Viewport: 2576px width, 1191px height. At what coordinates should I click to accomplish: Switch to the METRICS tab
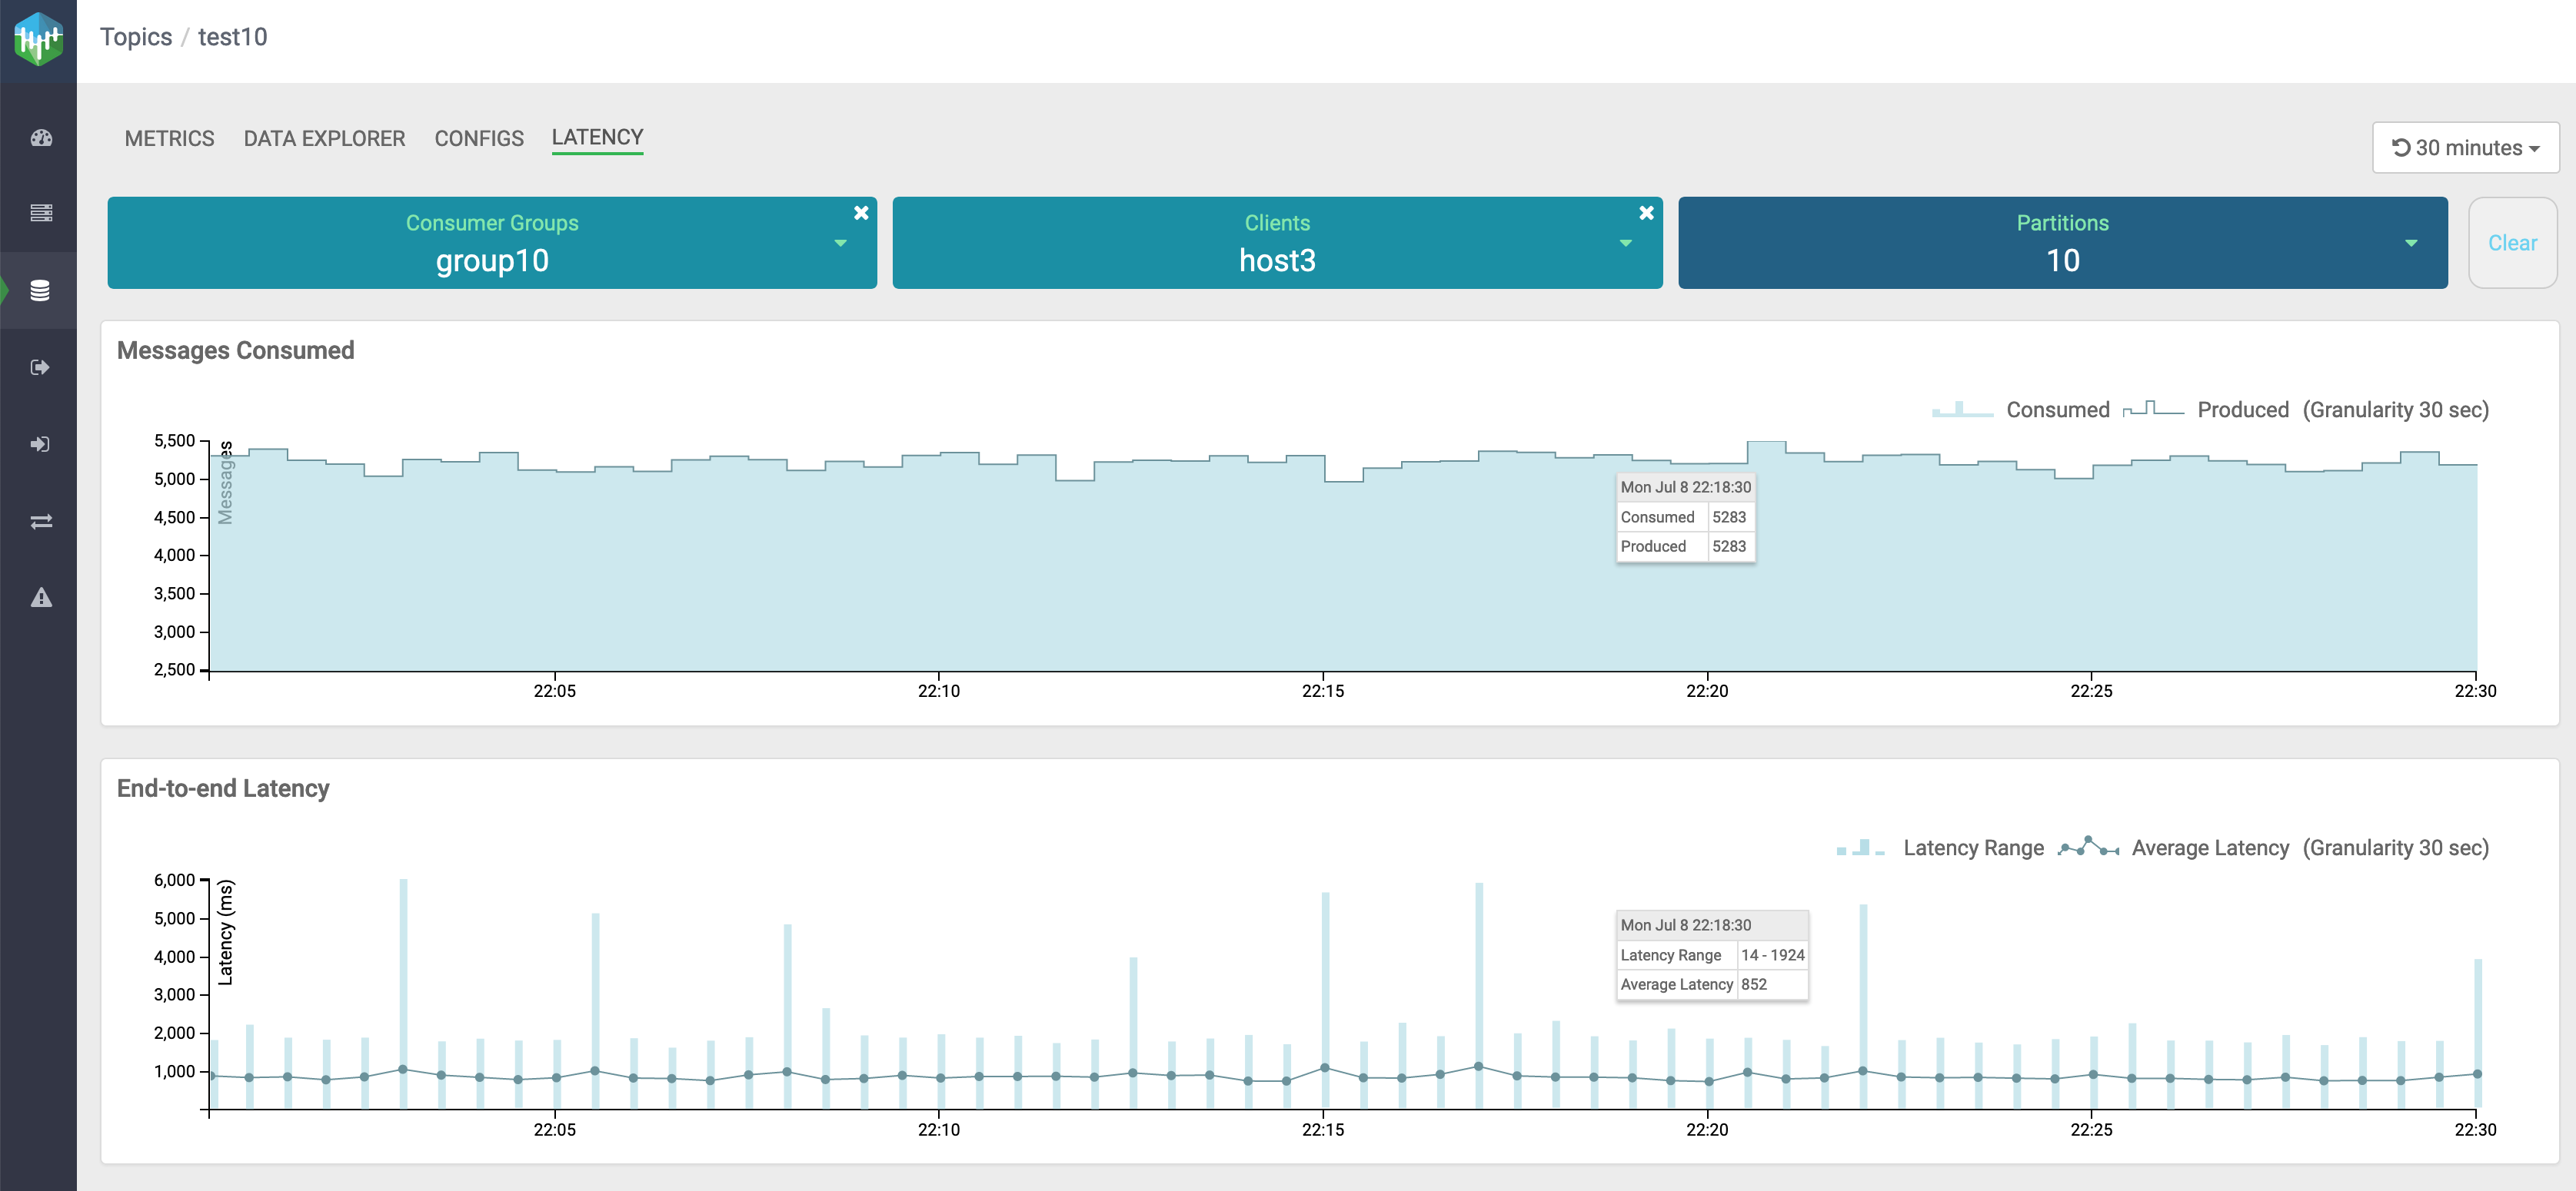pos(169,138)
